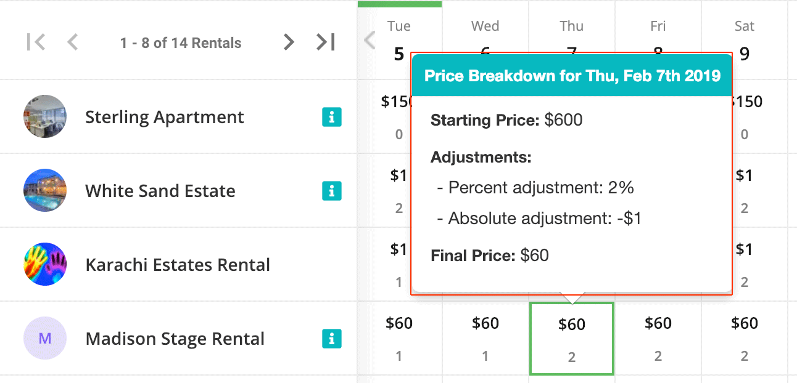Go to next page of rentals
The height and width of the screenshot is (383, 797).
point(288,42)
